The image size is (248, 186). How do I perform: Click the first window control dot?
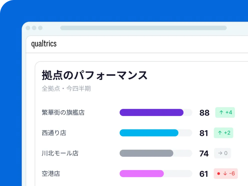[28, 28]
